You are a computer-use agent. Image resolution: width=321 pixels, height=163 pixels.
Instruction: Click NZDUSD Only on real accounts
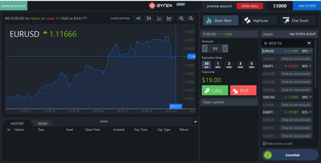click(296, 90)
